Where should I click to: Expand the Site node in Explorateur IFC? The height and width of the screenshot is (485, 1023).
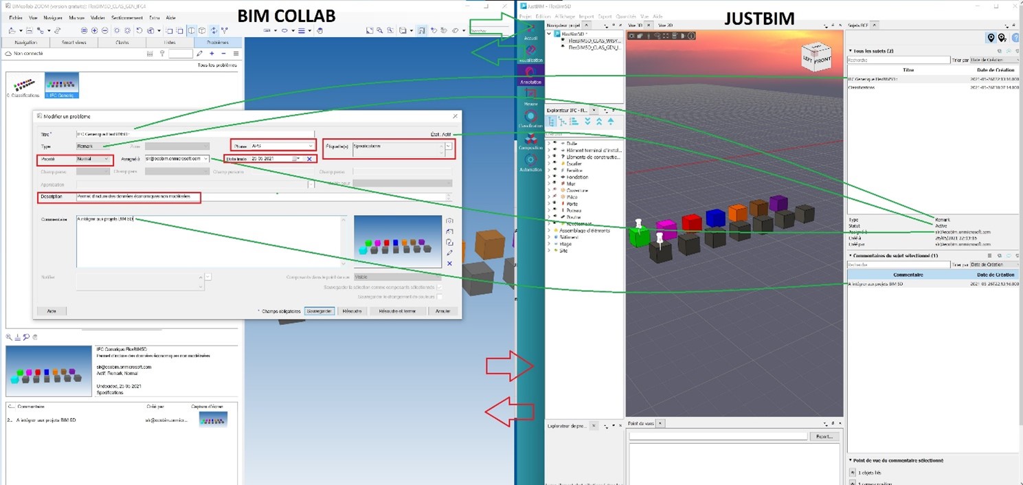pos(548,251)
